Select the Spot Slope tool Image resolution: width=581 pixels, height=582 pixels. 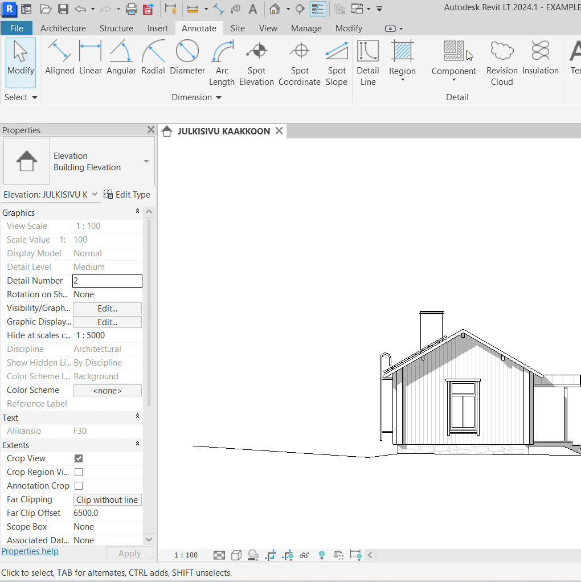click(336, 63)
